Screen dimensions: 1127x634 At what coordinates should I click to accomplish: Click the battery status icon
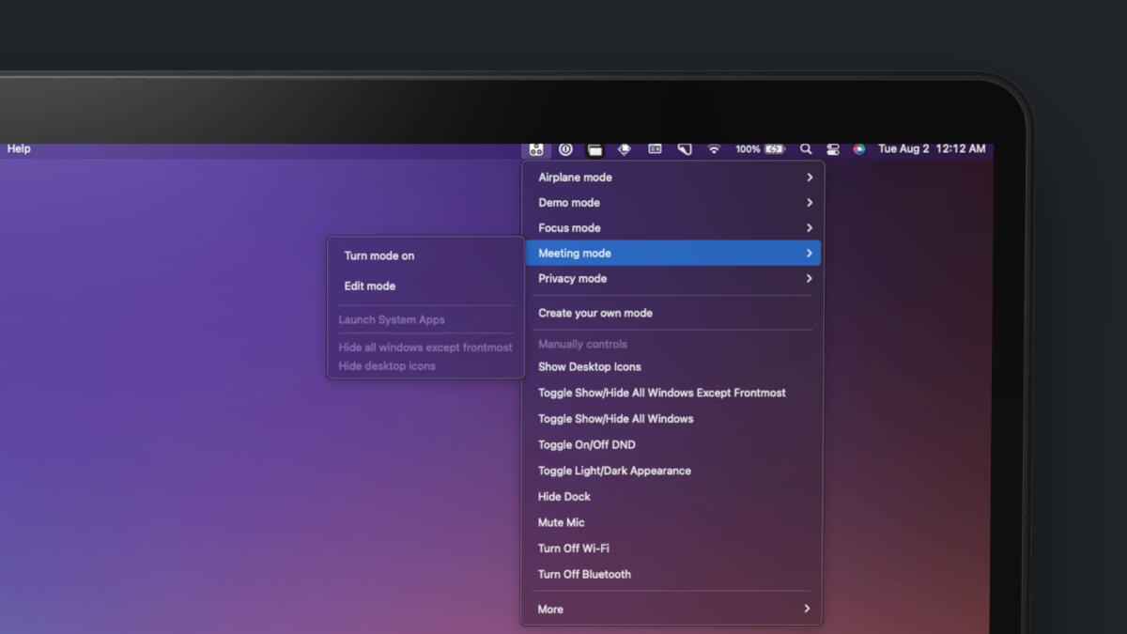[775, 149]
